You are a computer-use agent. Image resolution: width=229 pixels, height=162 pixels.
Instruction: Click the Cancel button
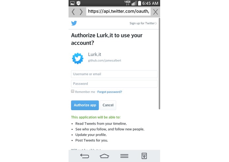click(x=108, y=105)
